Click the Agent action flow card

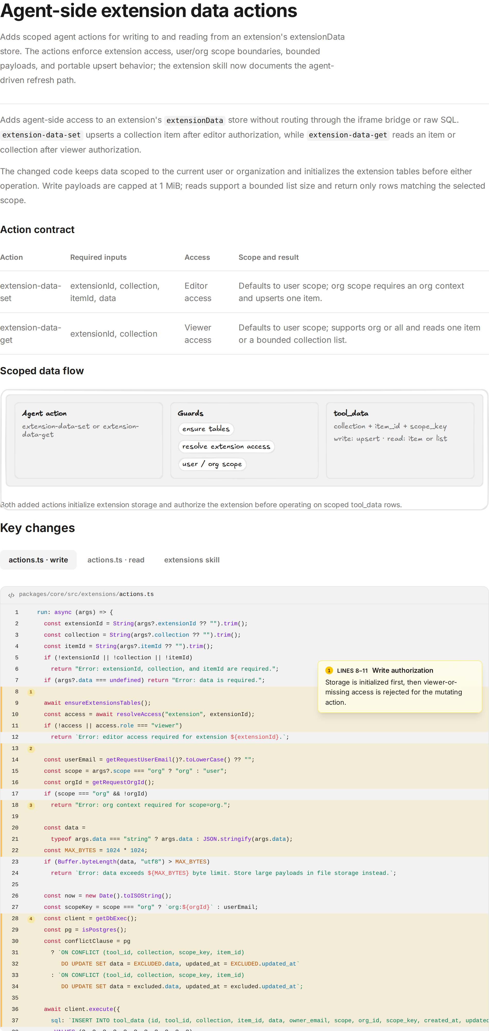[89, 440]
